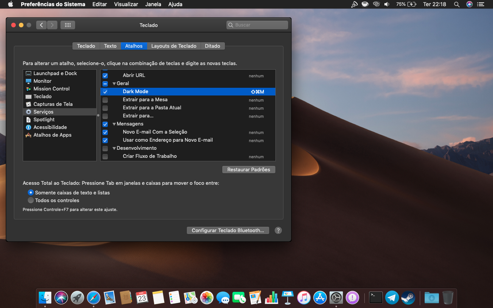
Task: Uncheck Usar como Endereço para Novo E-mail
Action: pos(105,140)
